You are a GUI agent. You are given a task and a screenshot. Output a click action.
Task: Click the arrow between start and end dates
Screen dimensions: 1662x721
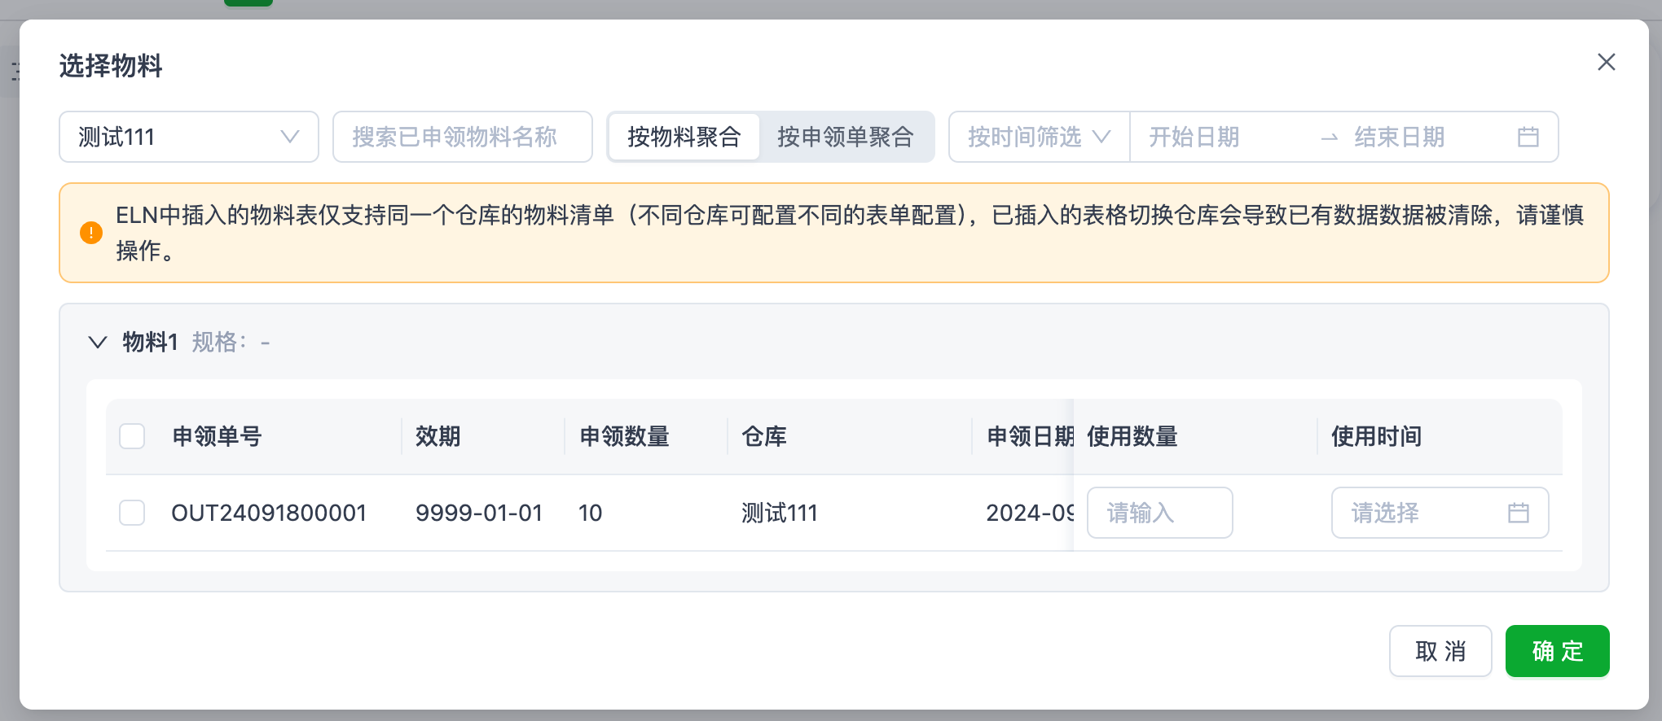[x=1329, y=138]
